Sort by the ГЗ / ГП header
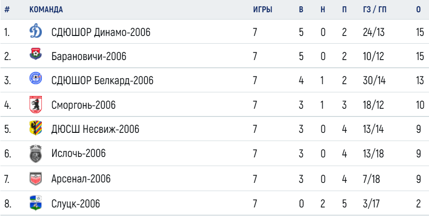Viewport: 429px width, 217px height. [374, 10]
